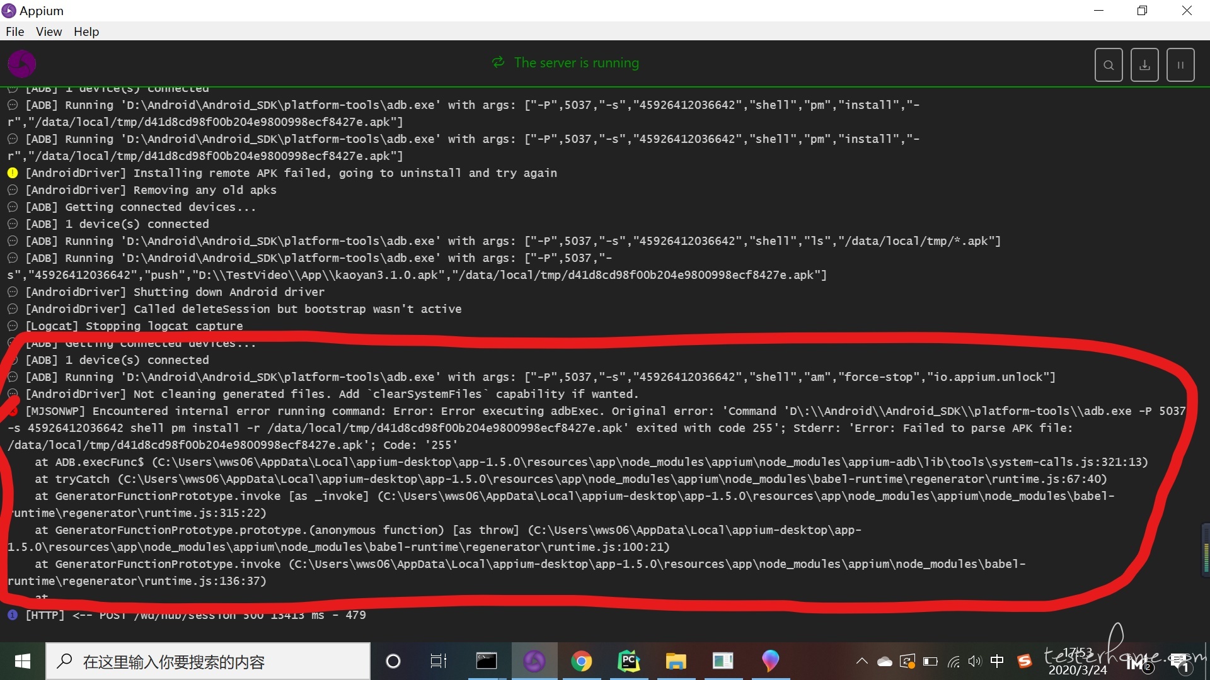1210x680 pixels.
Task: Click the debug icon beside Removing any old apks
Action: pos(13,190)
